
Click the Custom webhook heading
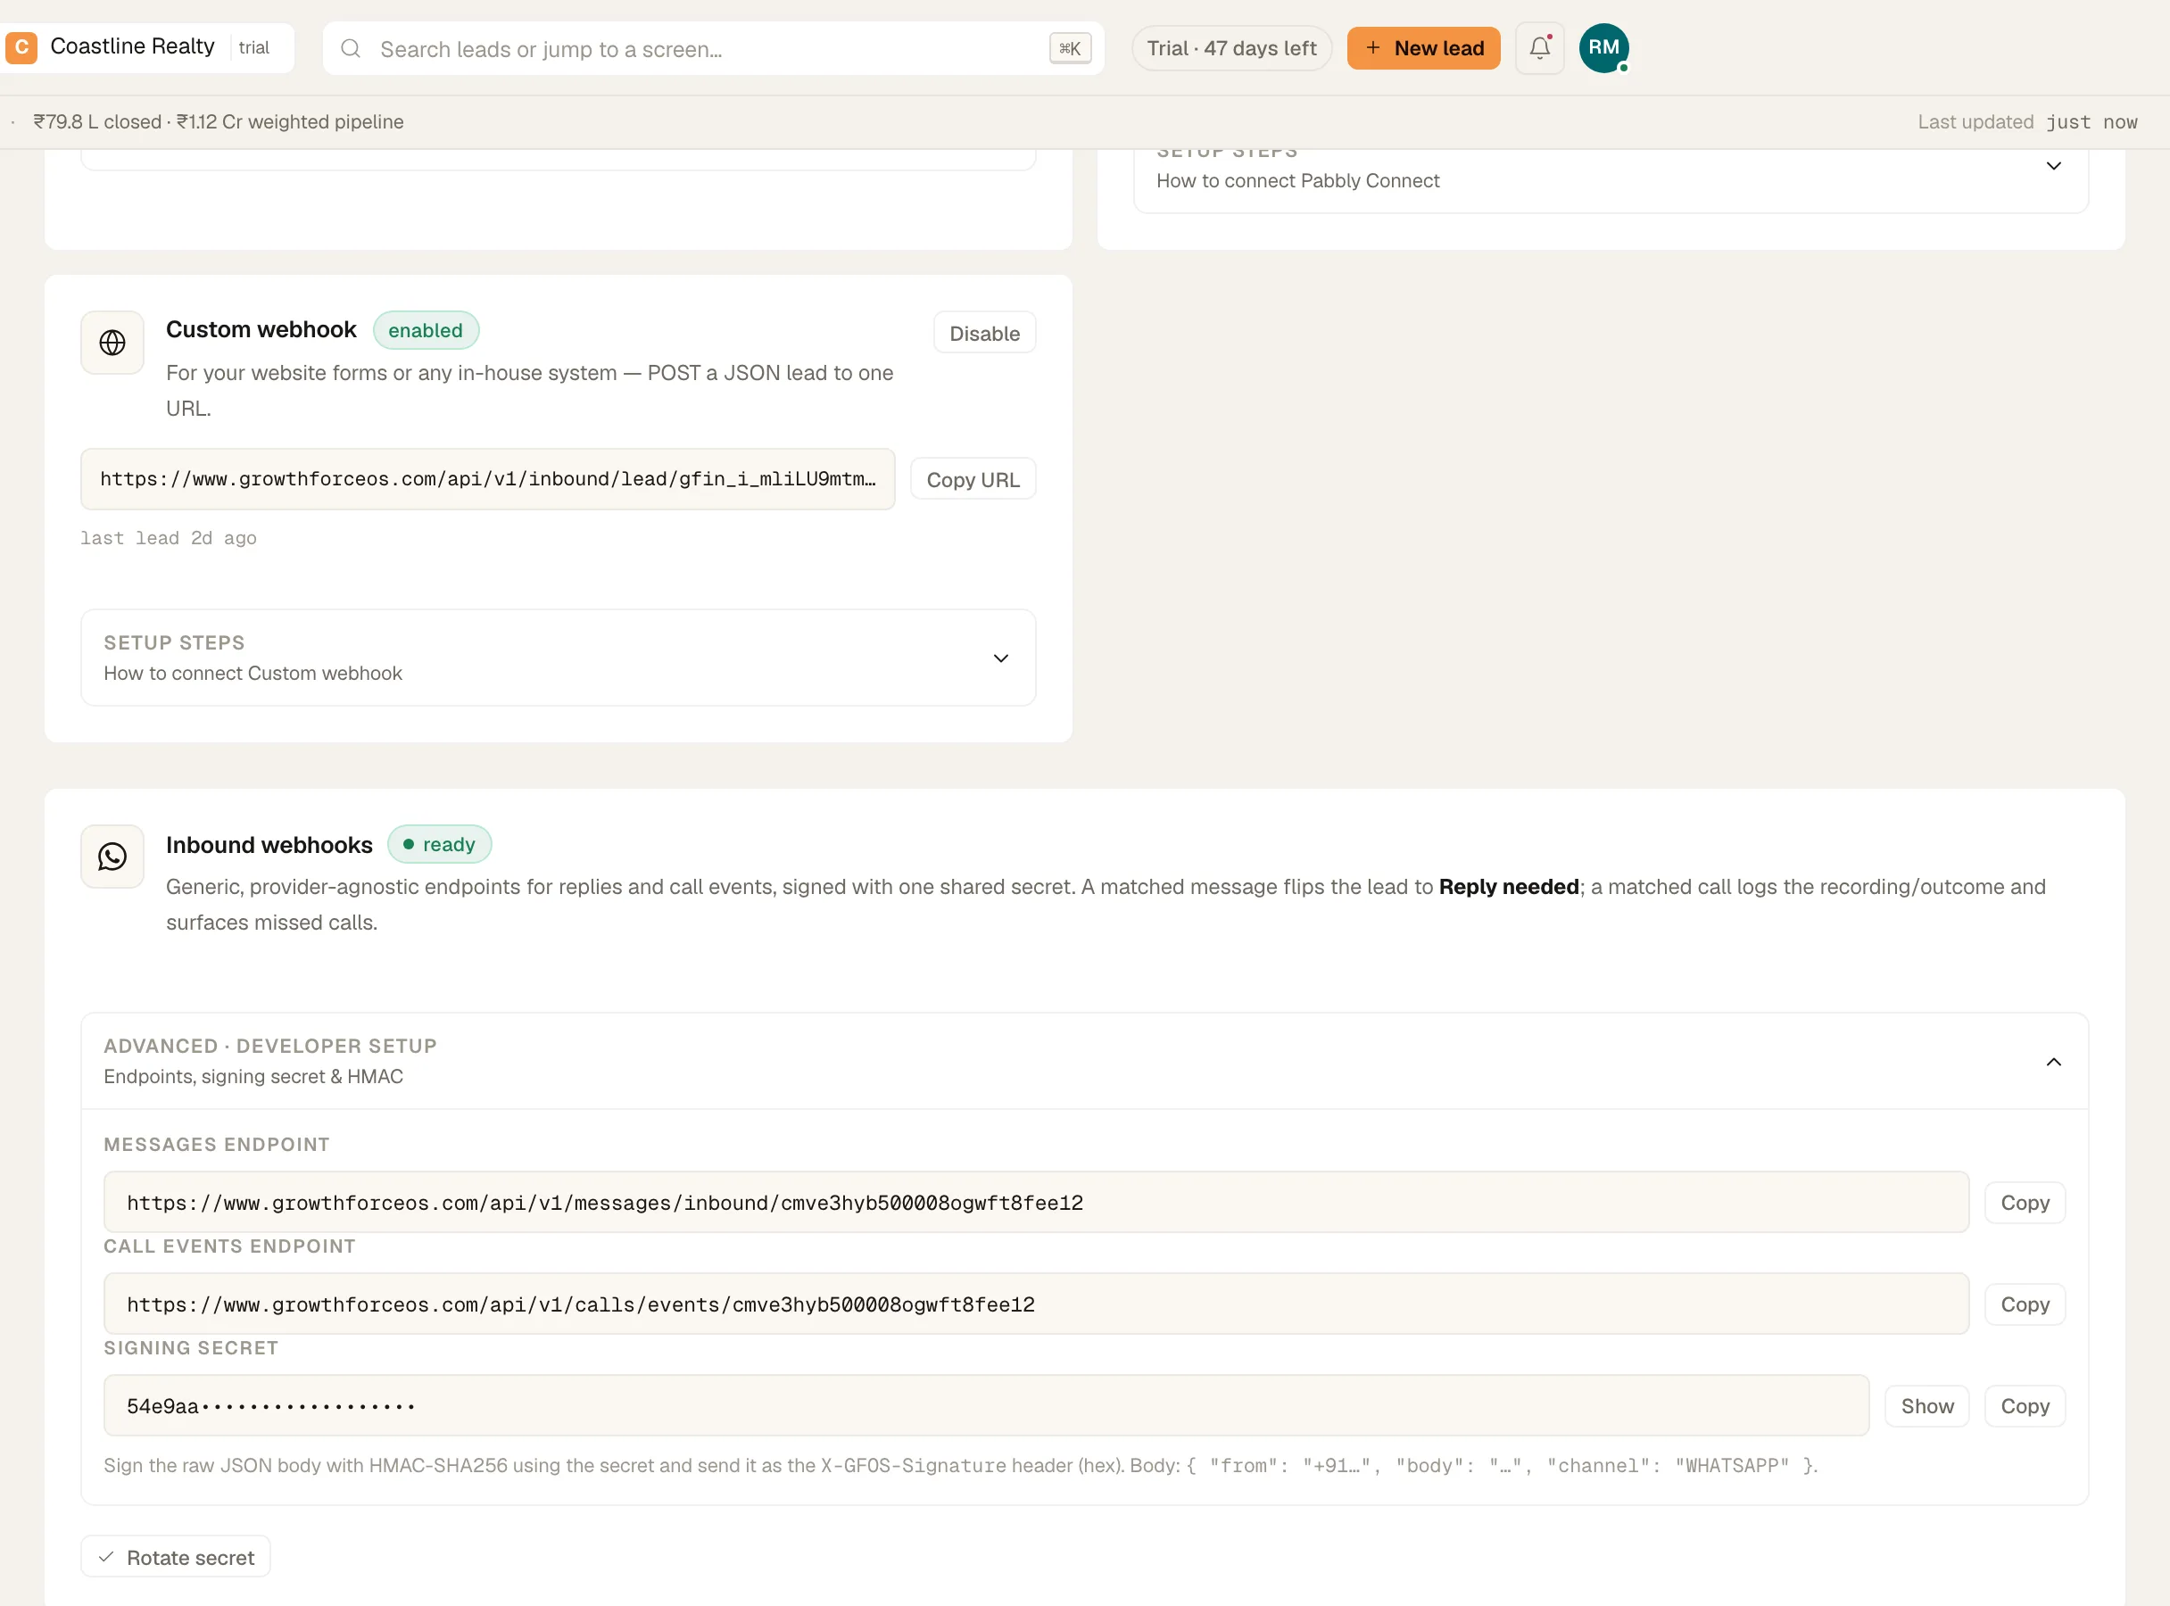(x=261, y=330)
